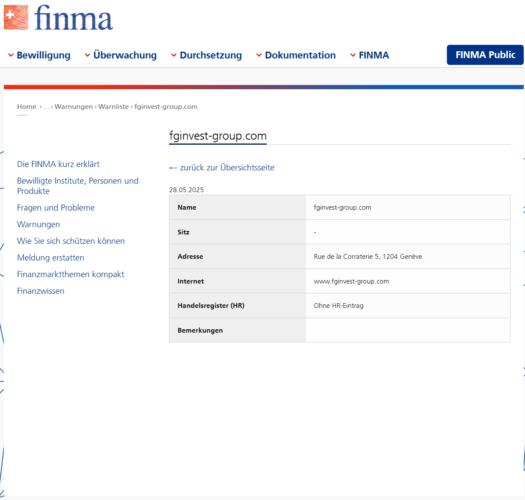Open Finanzmarktthemen kompakt
Image resolution: width=525 pixels, height=500 pixels.
coord(71,274)
